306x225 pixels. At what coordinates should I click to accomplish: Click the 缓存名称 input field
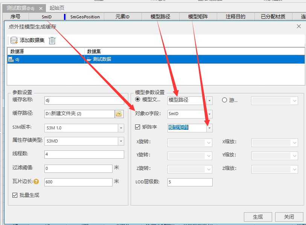pos(84,100)
